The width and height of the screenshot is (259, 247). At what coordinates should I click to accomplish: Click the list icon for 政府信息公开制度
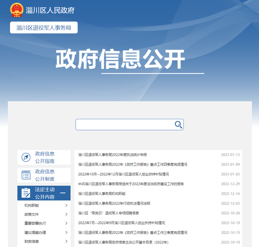[26, 175]
